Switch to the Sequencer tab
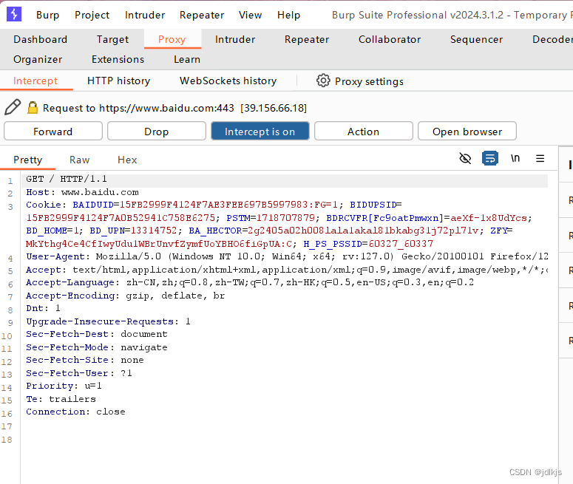Viewport: 573px width, 484px height. pyautogui.click(x=476, y=39)
